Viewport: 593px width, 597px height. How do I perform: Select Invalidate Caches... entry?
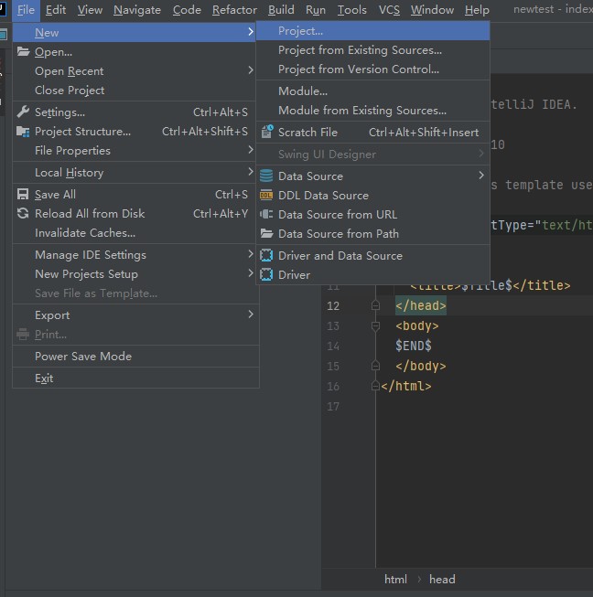point(135,232)
